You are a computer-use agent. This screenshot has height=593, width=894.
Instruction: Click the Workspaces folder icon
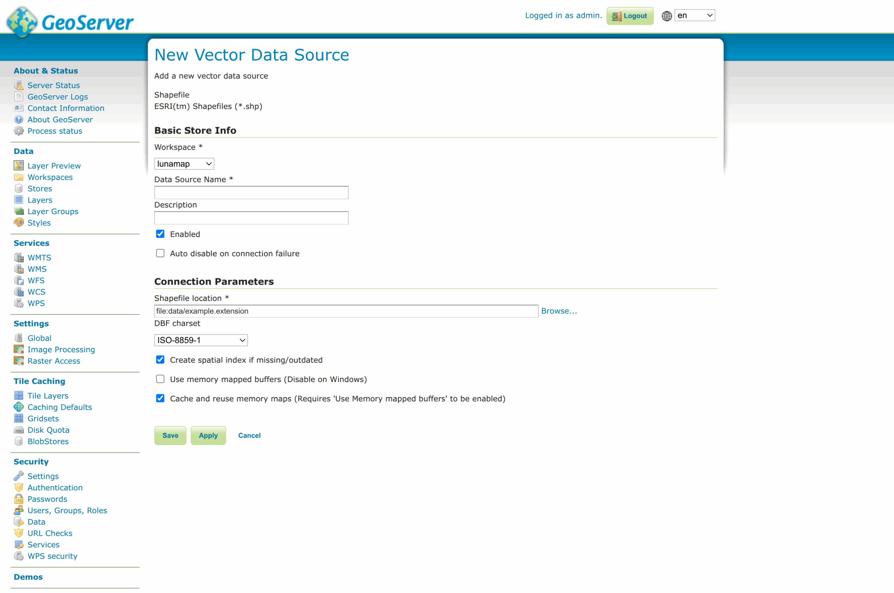coord(19,177)
